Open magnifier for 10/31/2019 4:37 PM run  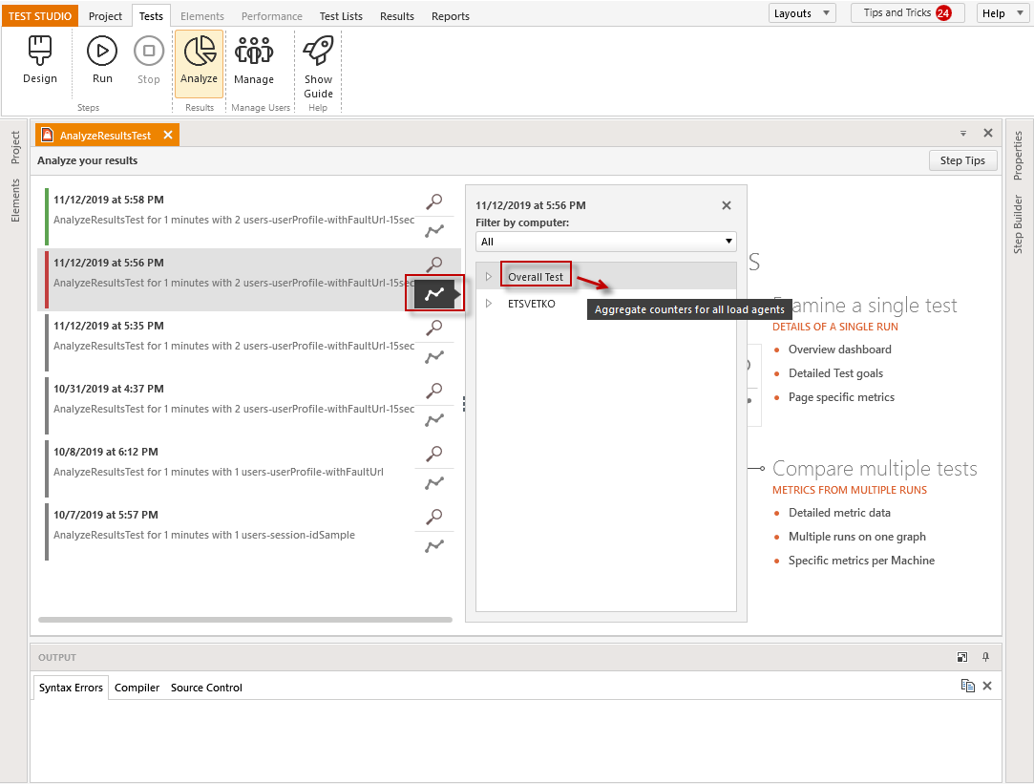point(433,391)
